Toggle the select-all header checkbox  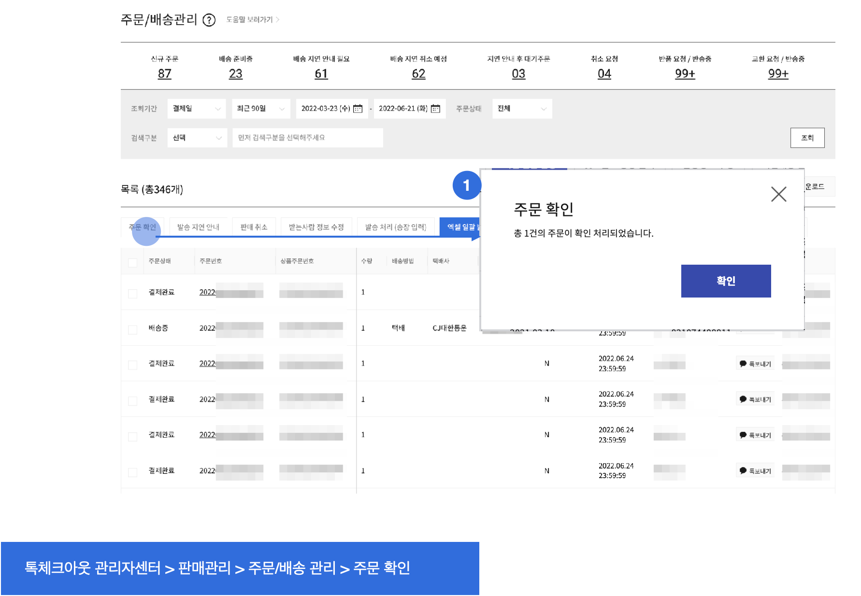pos(132,262)
